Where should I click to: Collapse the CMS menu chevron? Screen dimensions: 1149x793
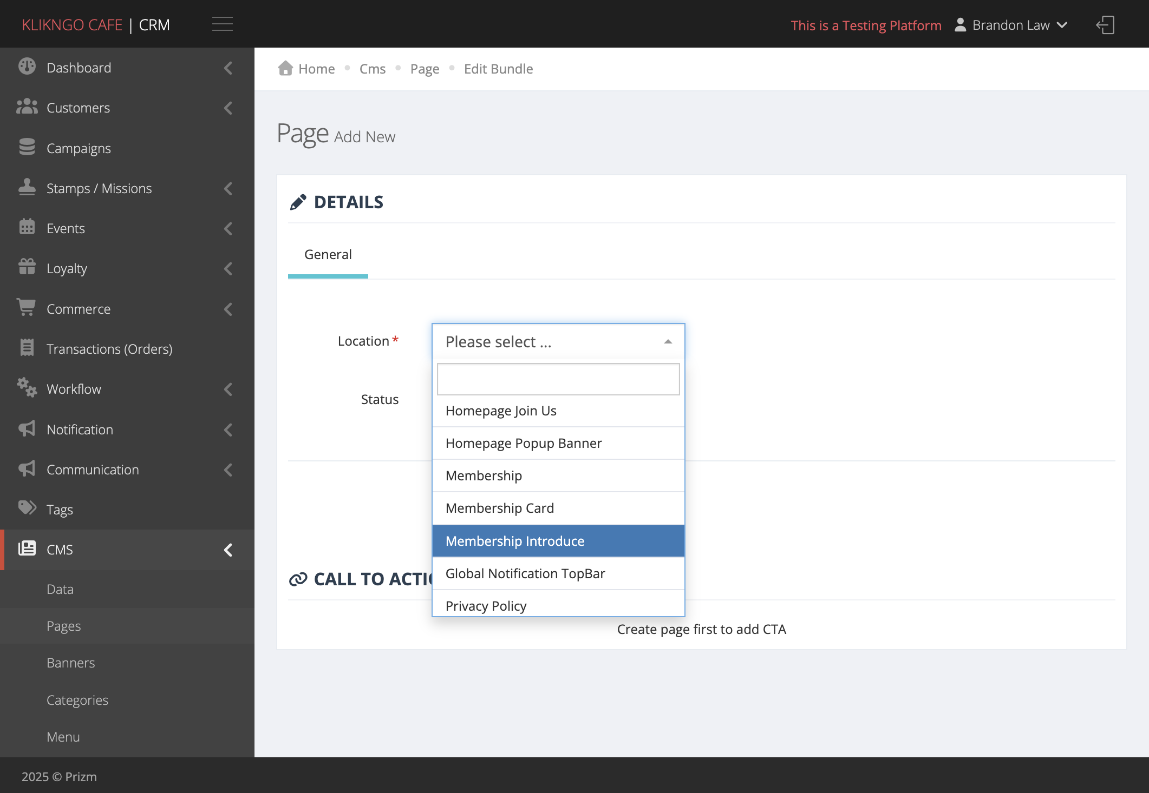click(x=228, y=550)
